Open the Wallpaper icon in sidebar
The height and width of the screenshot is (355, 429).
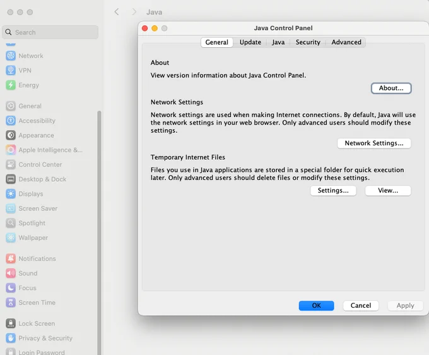tap(11, 238)
